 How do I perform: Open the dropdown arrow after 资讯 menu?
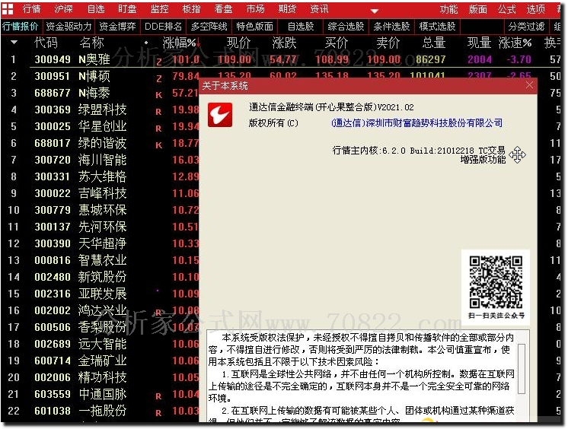pos(375,11)
